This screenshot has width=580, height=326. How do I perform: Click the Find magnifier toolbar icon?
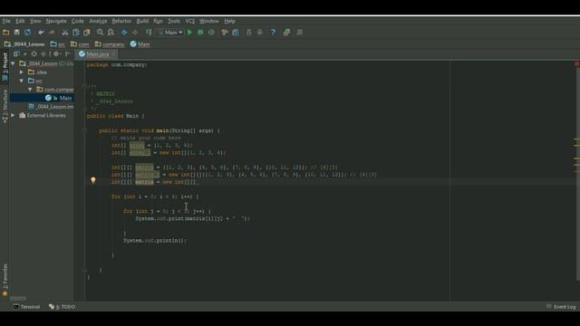(x=100, y=33)
